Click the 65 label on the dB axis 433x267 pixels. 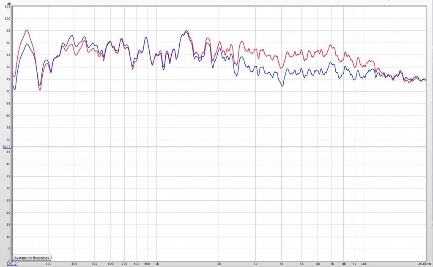pyautogui.click(x=8, y=104)
